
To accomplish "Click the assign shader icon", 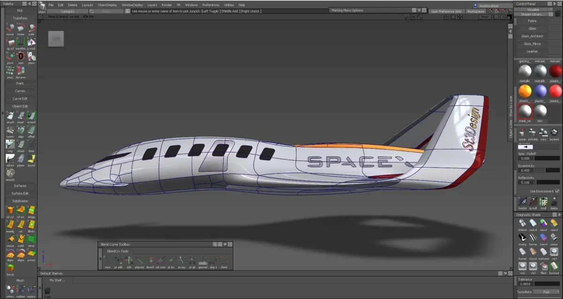I will tap(522, 134).
